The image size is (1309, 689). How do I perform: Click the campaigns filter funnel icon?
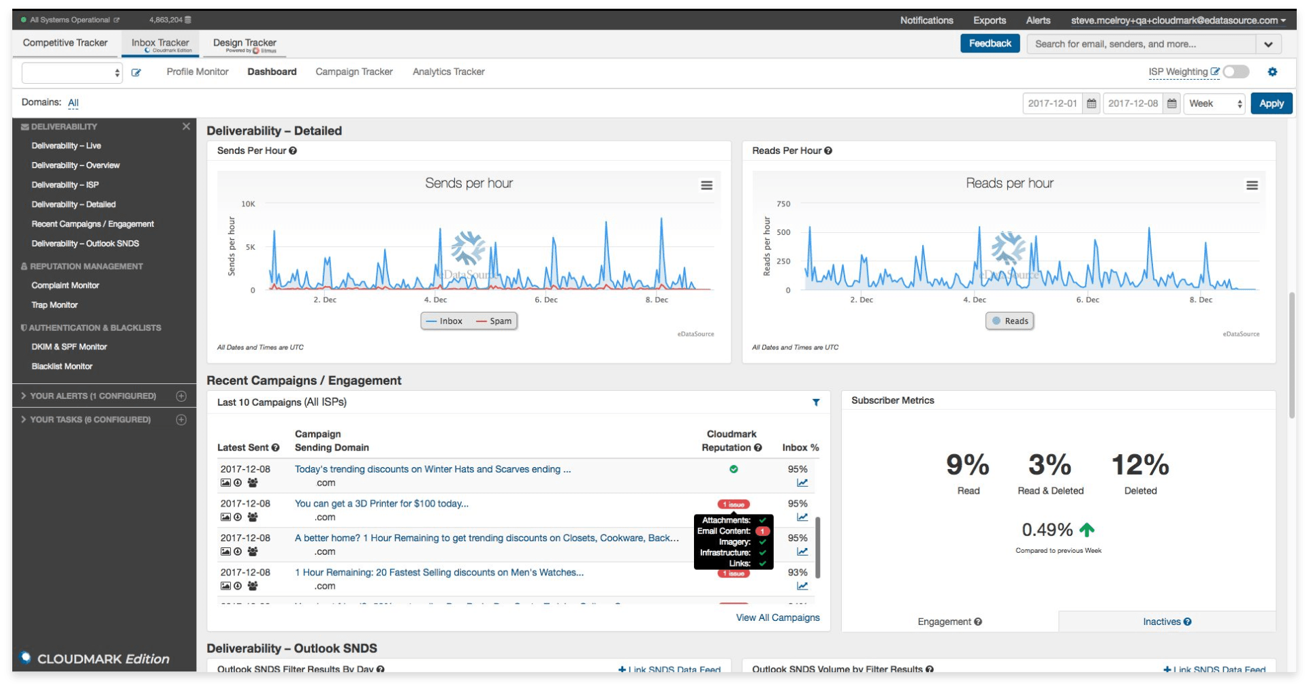tap(815, 402)
